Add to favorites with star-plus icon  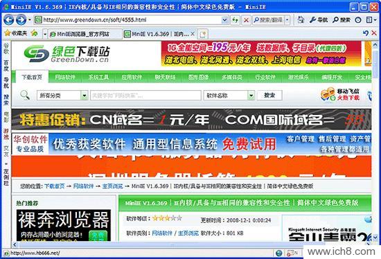point(34,33)
